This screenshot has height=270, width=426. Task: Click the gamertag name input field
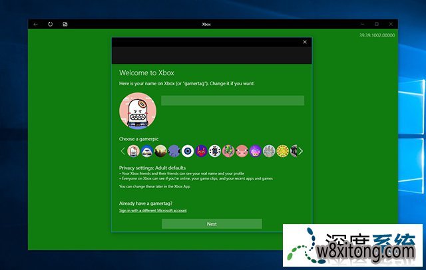tap(232, 100)
